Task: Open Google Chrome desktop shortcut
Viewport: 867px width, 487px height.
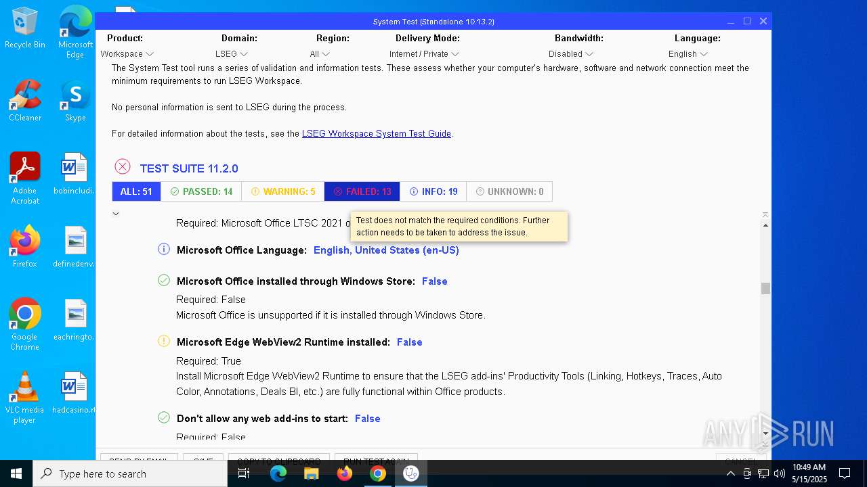Action: (x=25, y=325)
